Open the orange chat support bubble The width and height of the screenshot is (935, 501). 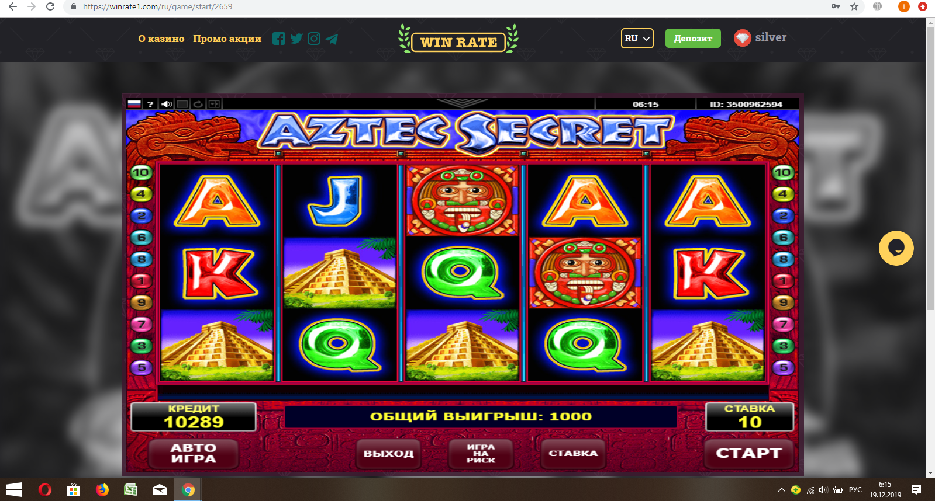click(x=896, y=248)
